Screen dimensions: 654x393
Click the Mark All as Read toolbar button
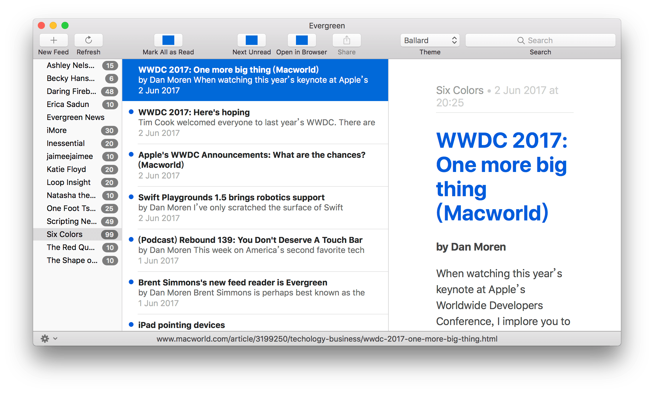coord(168,40)
